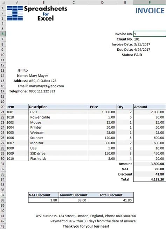
Task: Click the Bill to heading
Action: [x=23, y=70]
